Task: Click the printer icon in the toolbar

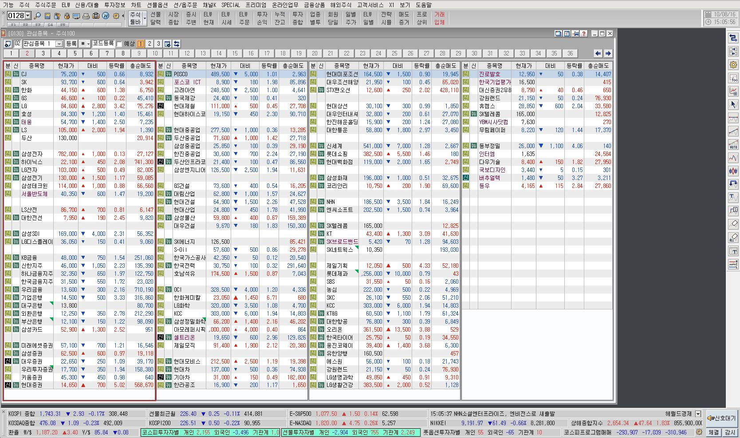Action: point(86,16)
